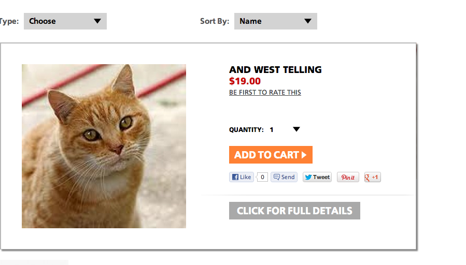Image resolution: width=466 pixels, height=265 pixels.
Task: Click the arrow on Add to Cart
Action: [304, 155]
